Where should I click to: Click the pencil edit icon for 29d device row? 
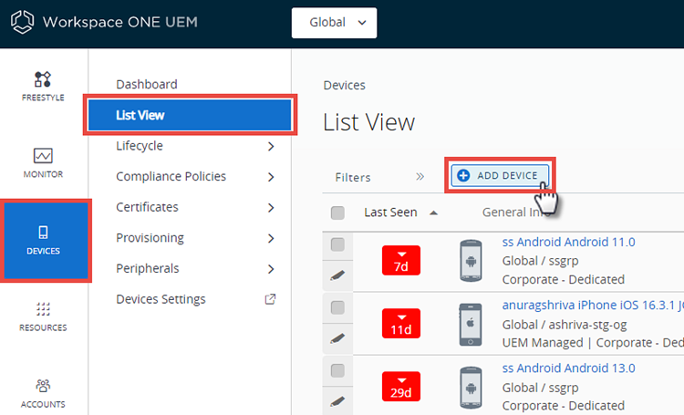tap(337, 401)
